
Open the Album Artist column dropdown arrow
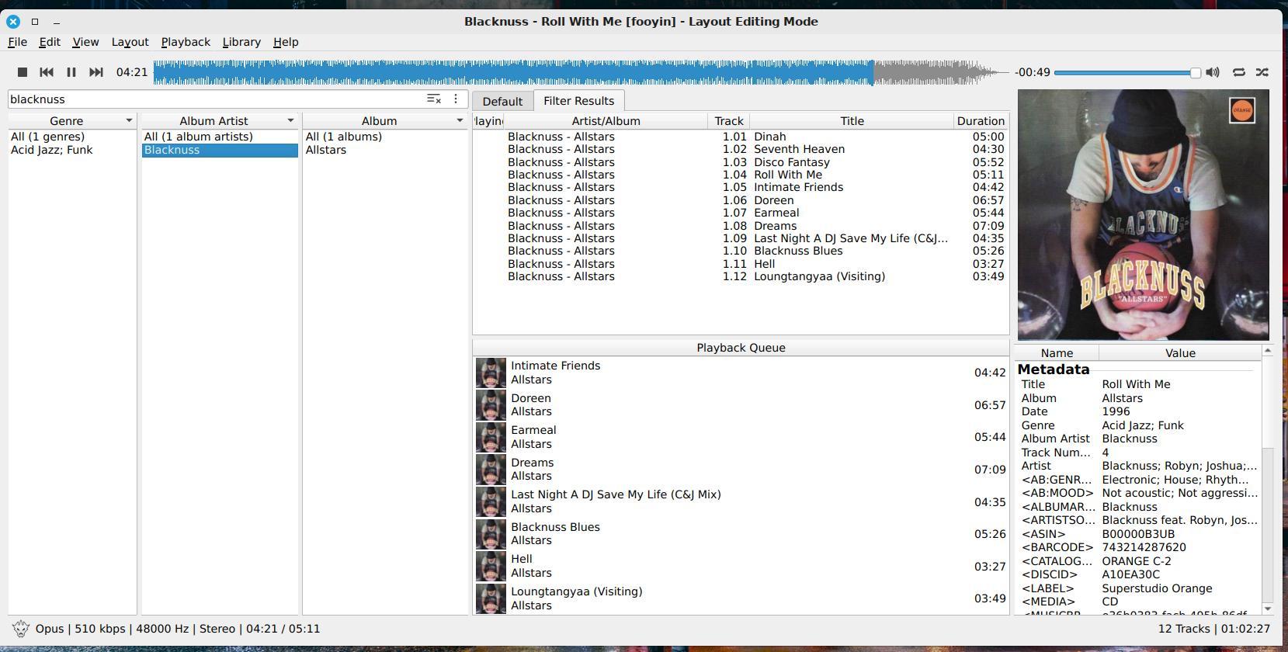pyautogui.click(x=290, y=121)
